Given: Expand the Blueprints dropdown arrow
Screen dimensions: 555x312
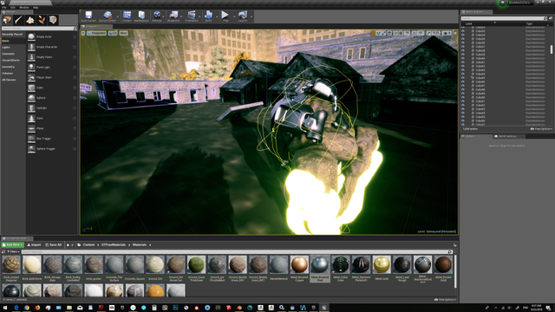Looking at the screenshot, I should coord(181,16).
